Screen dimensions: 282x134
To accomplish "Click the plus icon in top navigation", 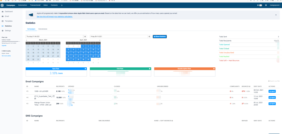I will point(62,5).
